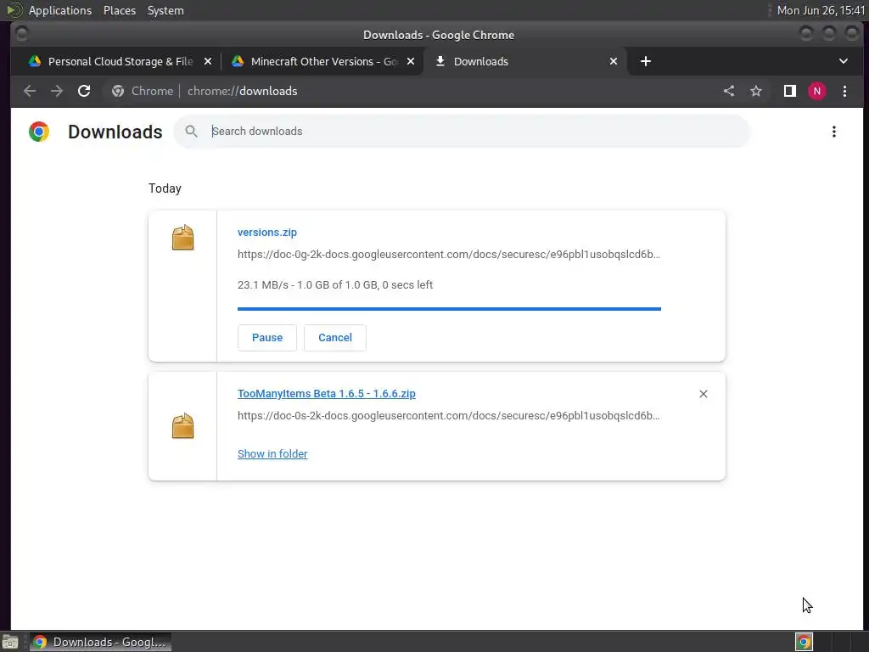Click the Chrome logo beside Downloads heading
The height and width of the screenshot is (652, 869).
(x=39, y=132)
